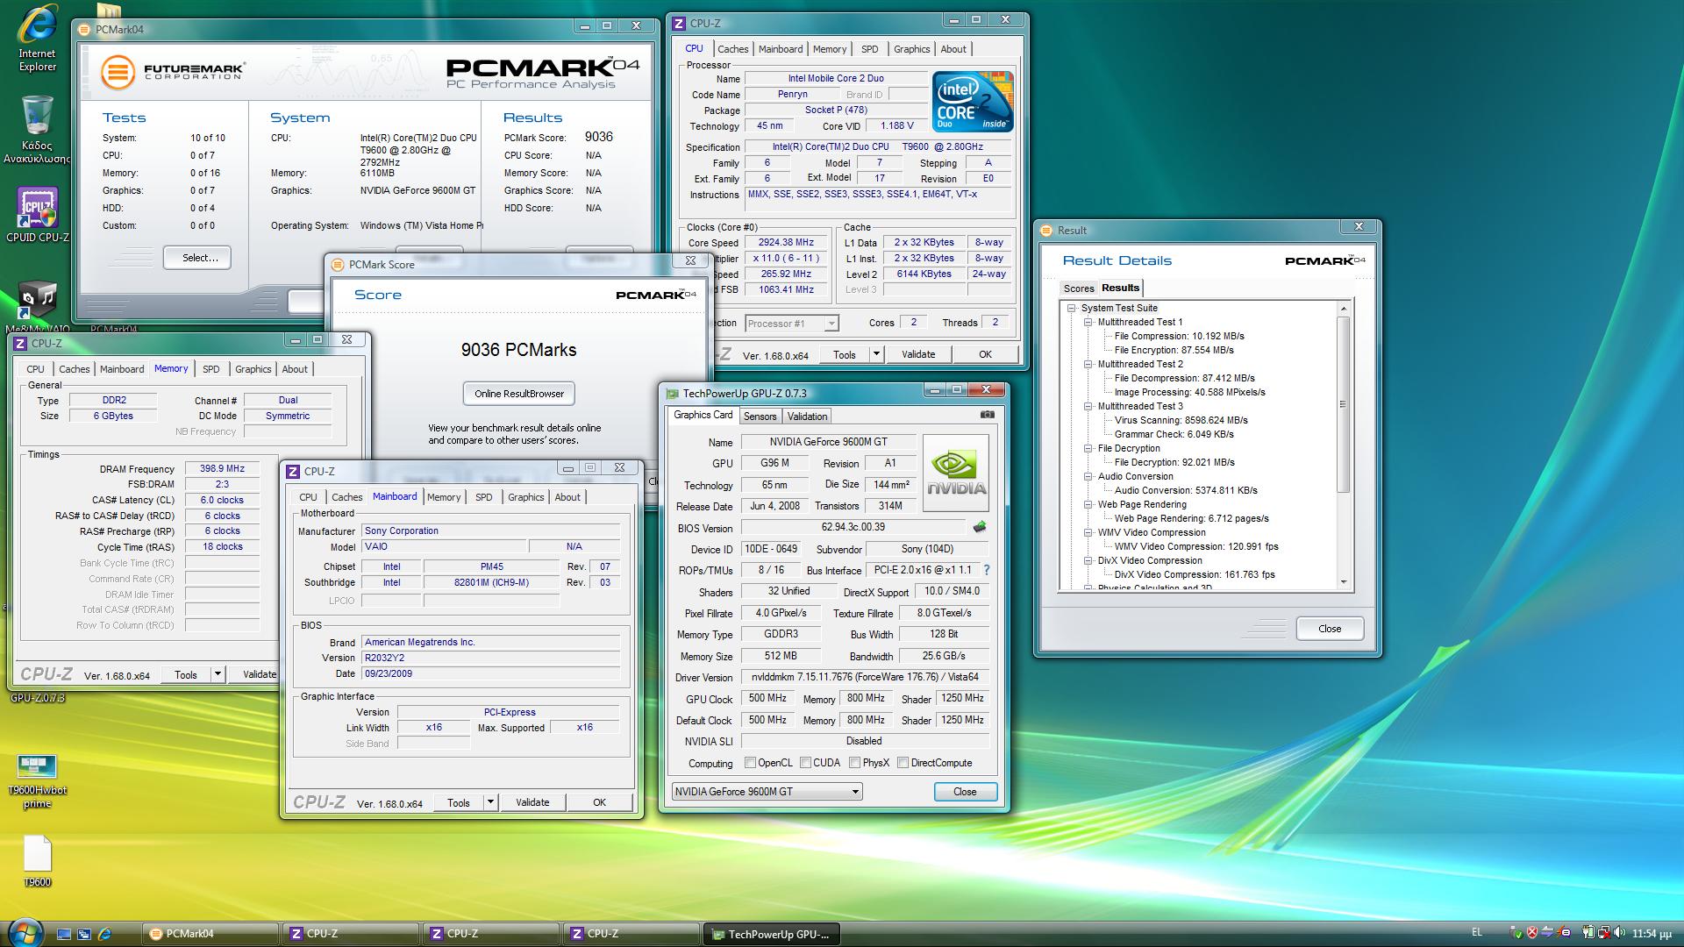
Task: Open SPD tab in CPU-Z Mainboard window
Action: pos(483,497)
